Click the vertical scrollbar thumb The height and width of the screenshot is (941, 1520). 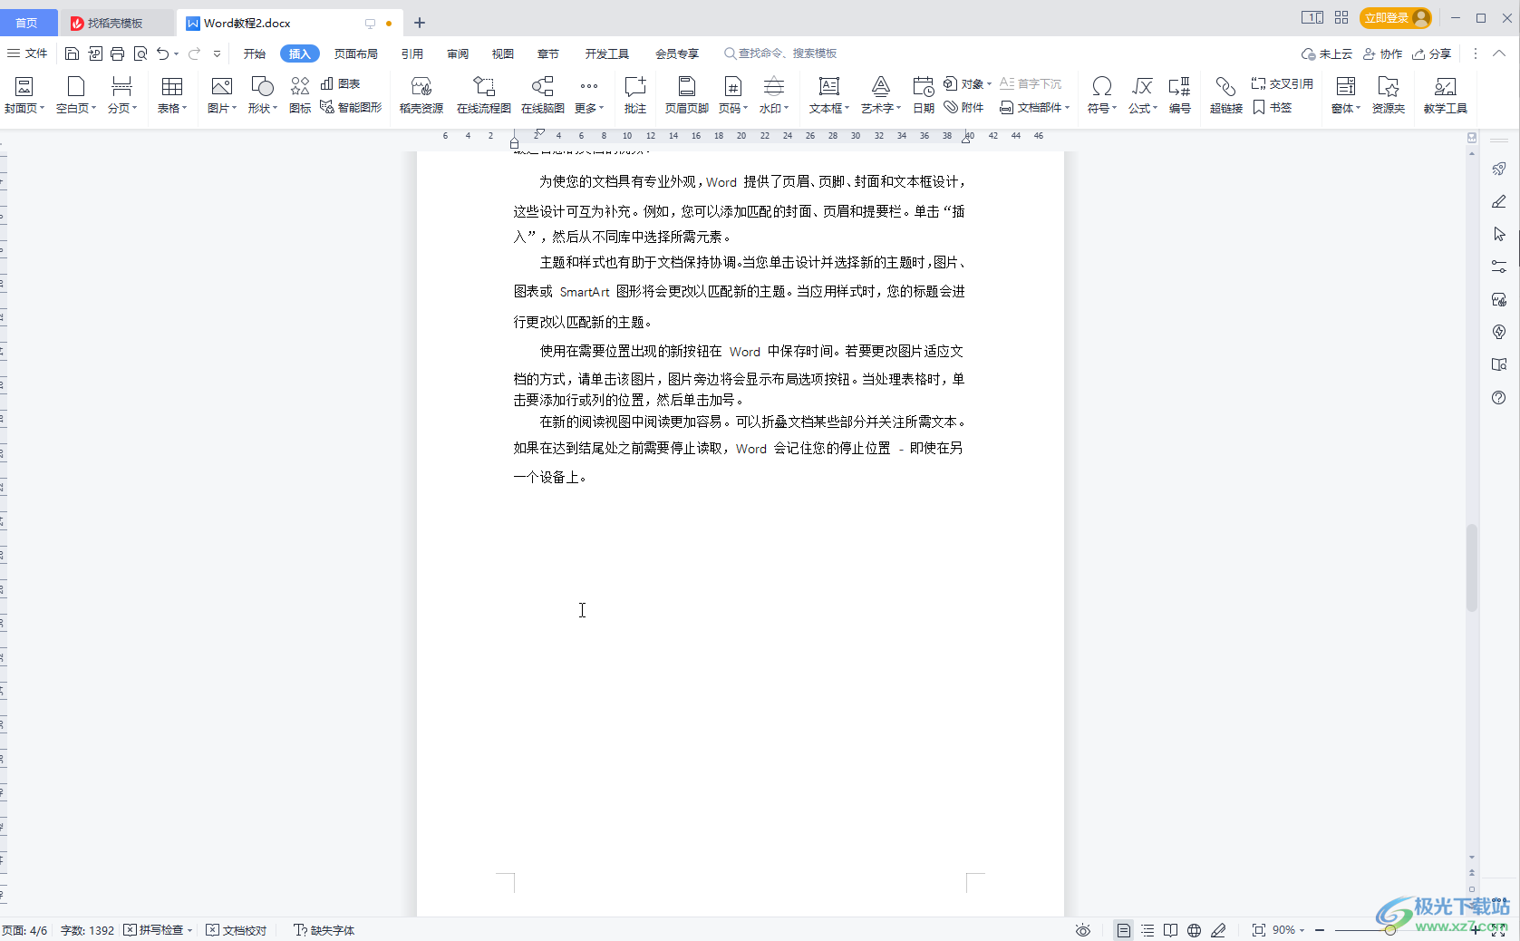tap(1471, 568)
